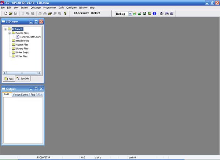Open the Debug build configuration dropdown

[x=130, y=14]
